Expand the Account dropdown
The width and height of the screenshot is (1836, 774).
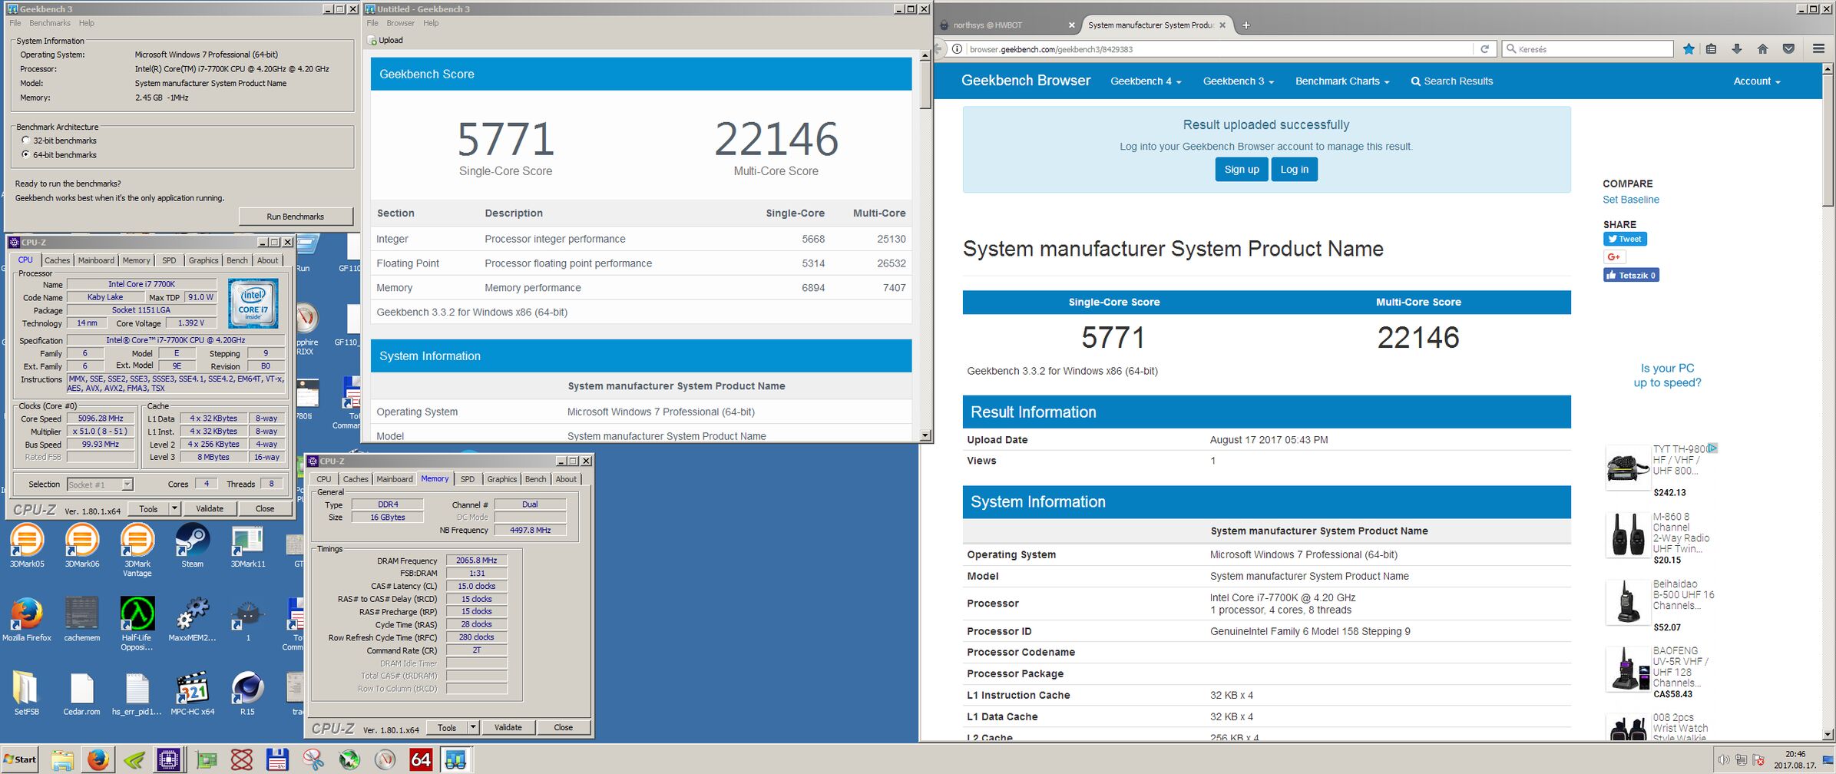[x=1756, y=81]
